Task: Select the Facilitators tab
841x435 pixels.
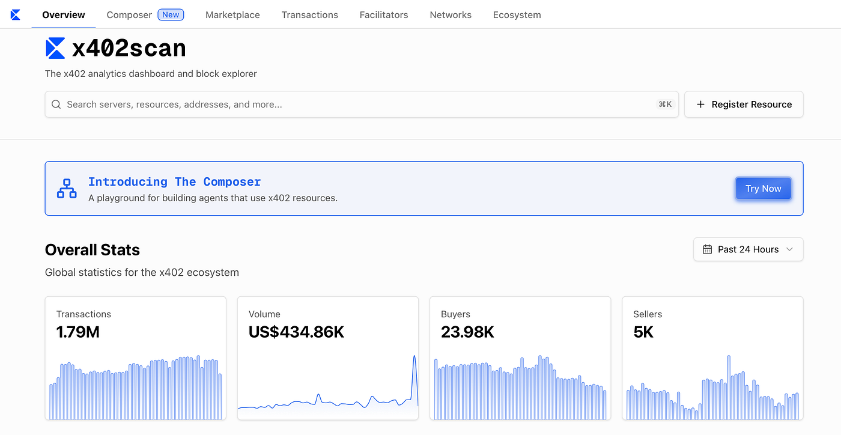Action: coord(384,15)
